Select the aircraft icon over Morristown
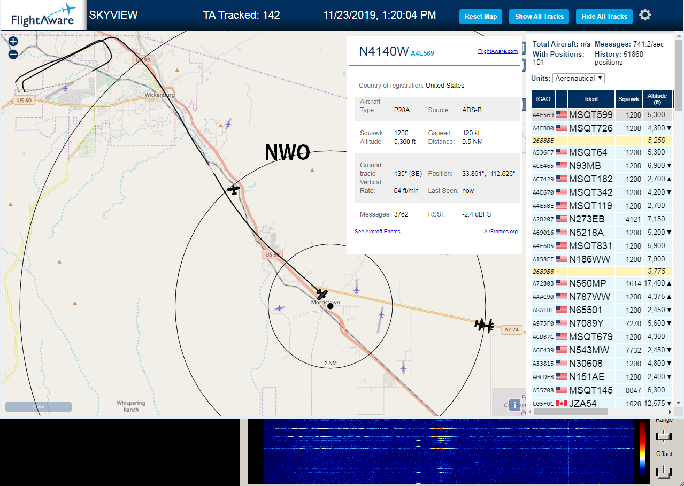 point(321,294)
